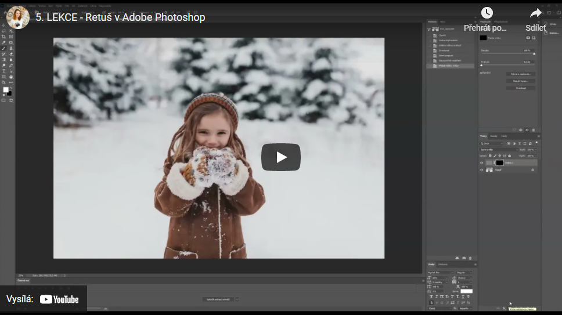This screenshot has width=562, height=315.
Task: Toggle layer filtering switch
Action: 536,143
